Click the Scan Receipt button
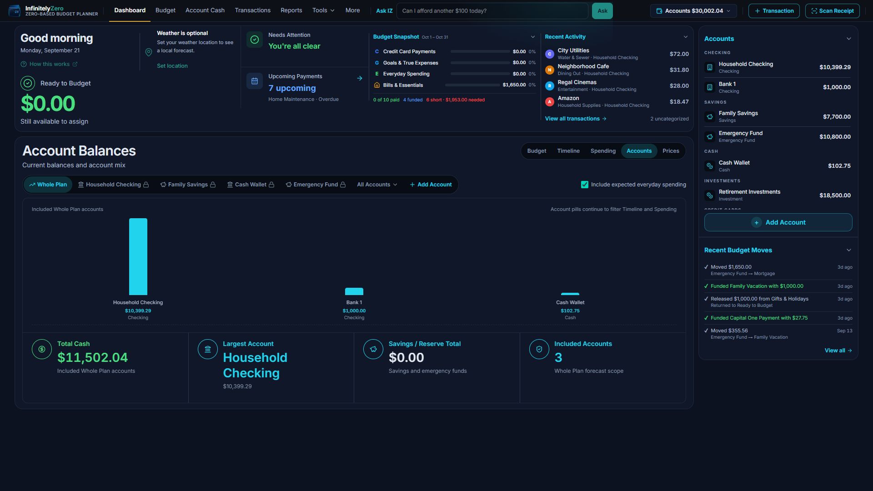 (832, 11)
